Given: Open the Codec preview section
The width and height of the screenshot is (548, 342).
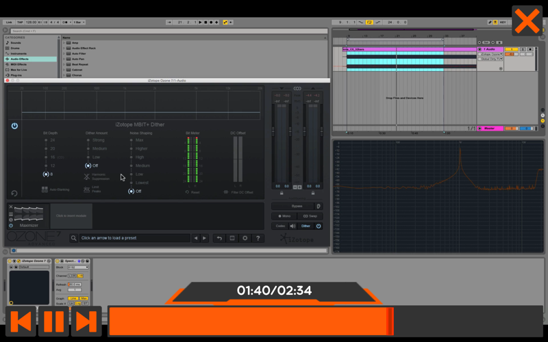Looking at the screenshot, I should click(x=280, y=226).
